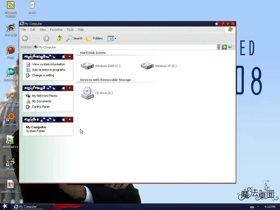Click the My Network Places icon
The height and width of the screenshot is (210, 280).
click(x=28, y=96)
